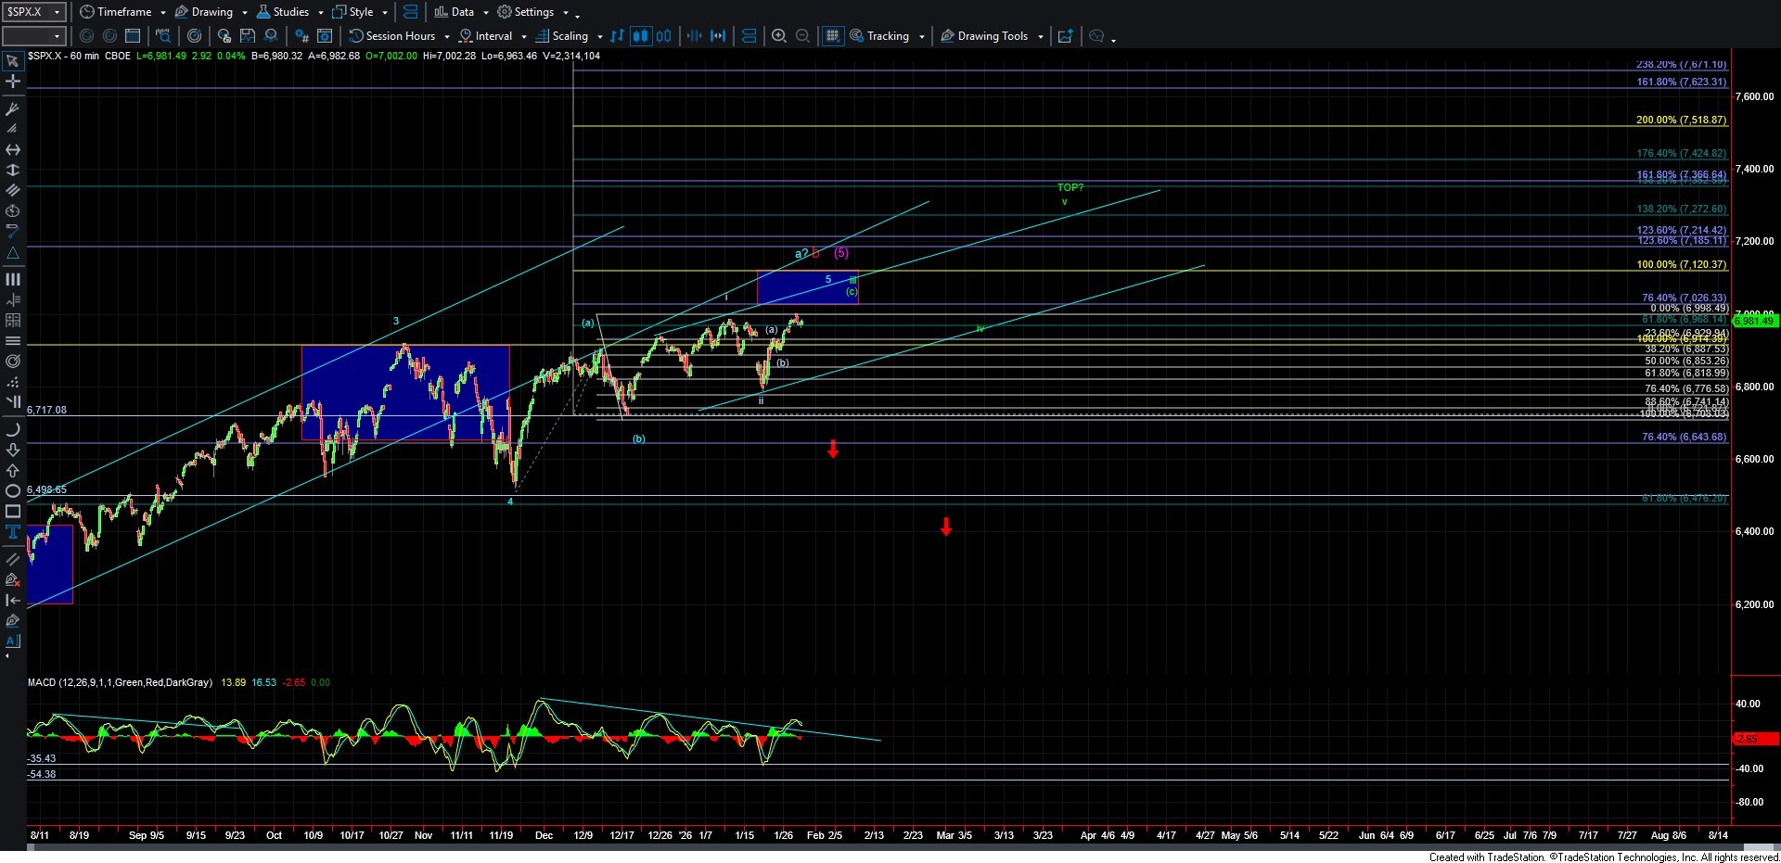Click the Tracking button

pos(887,36)
